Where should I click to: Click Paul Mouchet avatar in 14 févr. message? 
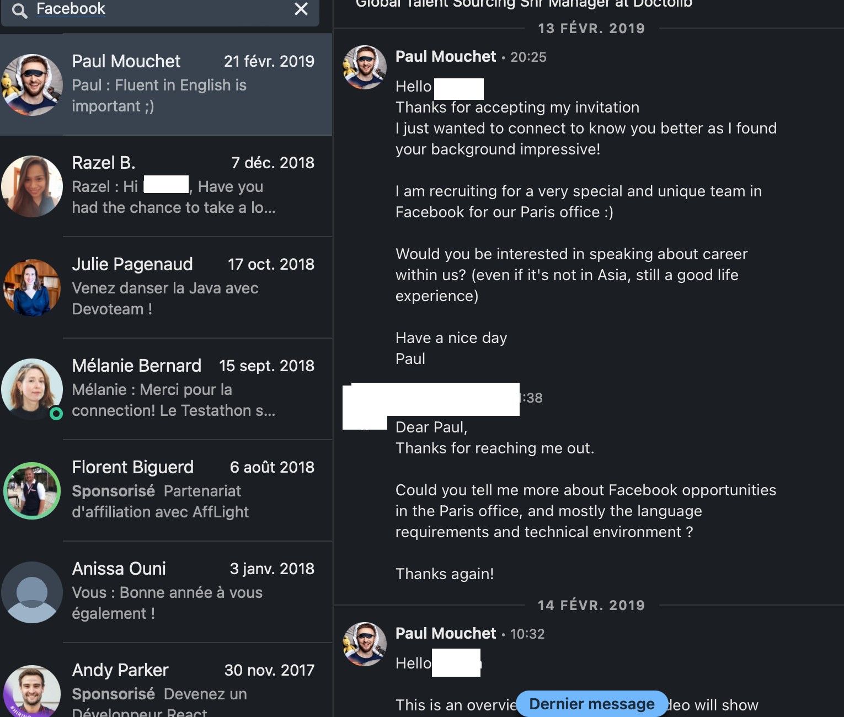click(x=365, y=644)
